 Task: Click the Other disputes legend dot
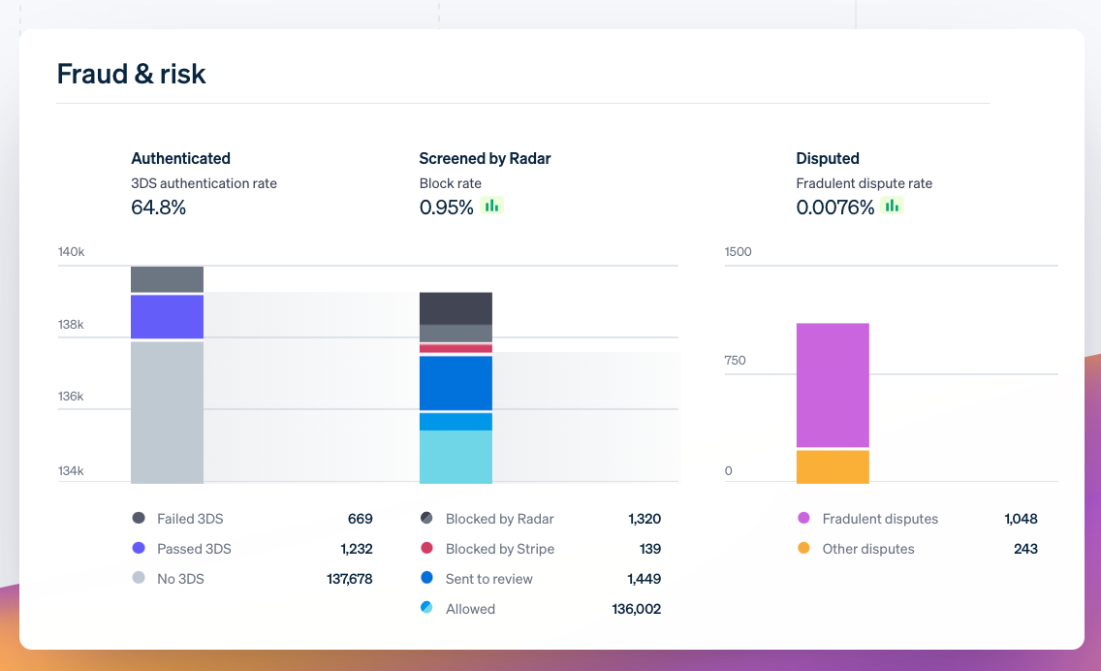click(x=803, y=549)
